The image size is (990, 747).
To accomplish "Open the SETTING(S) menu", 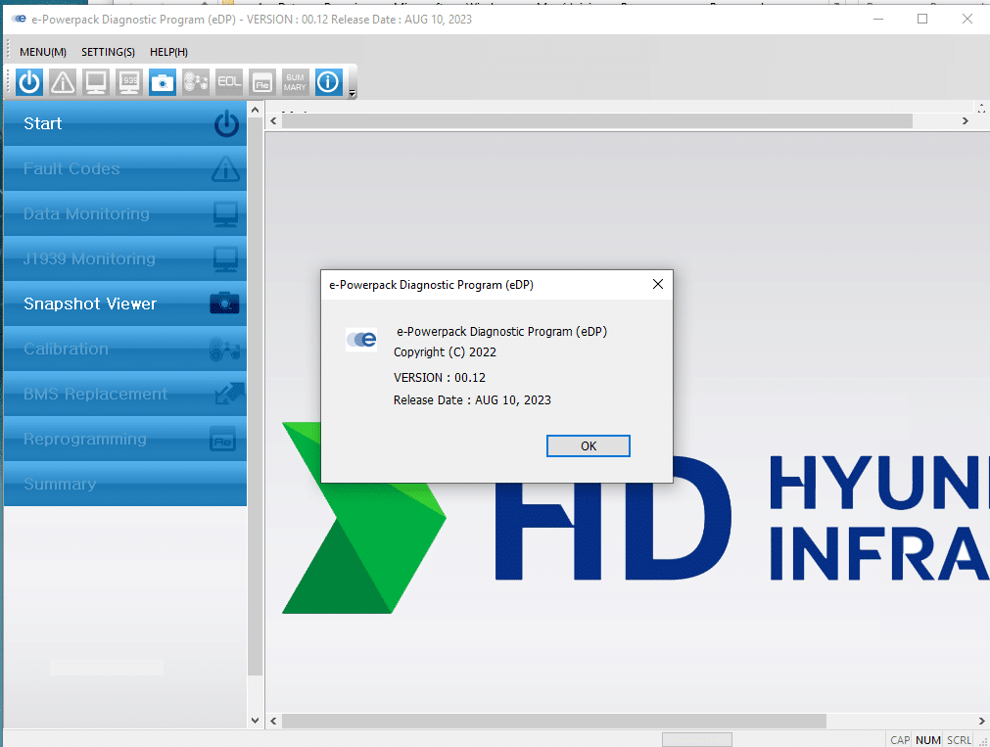I will pyautogui.click(x=108, y=52).
